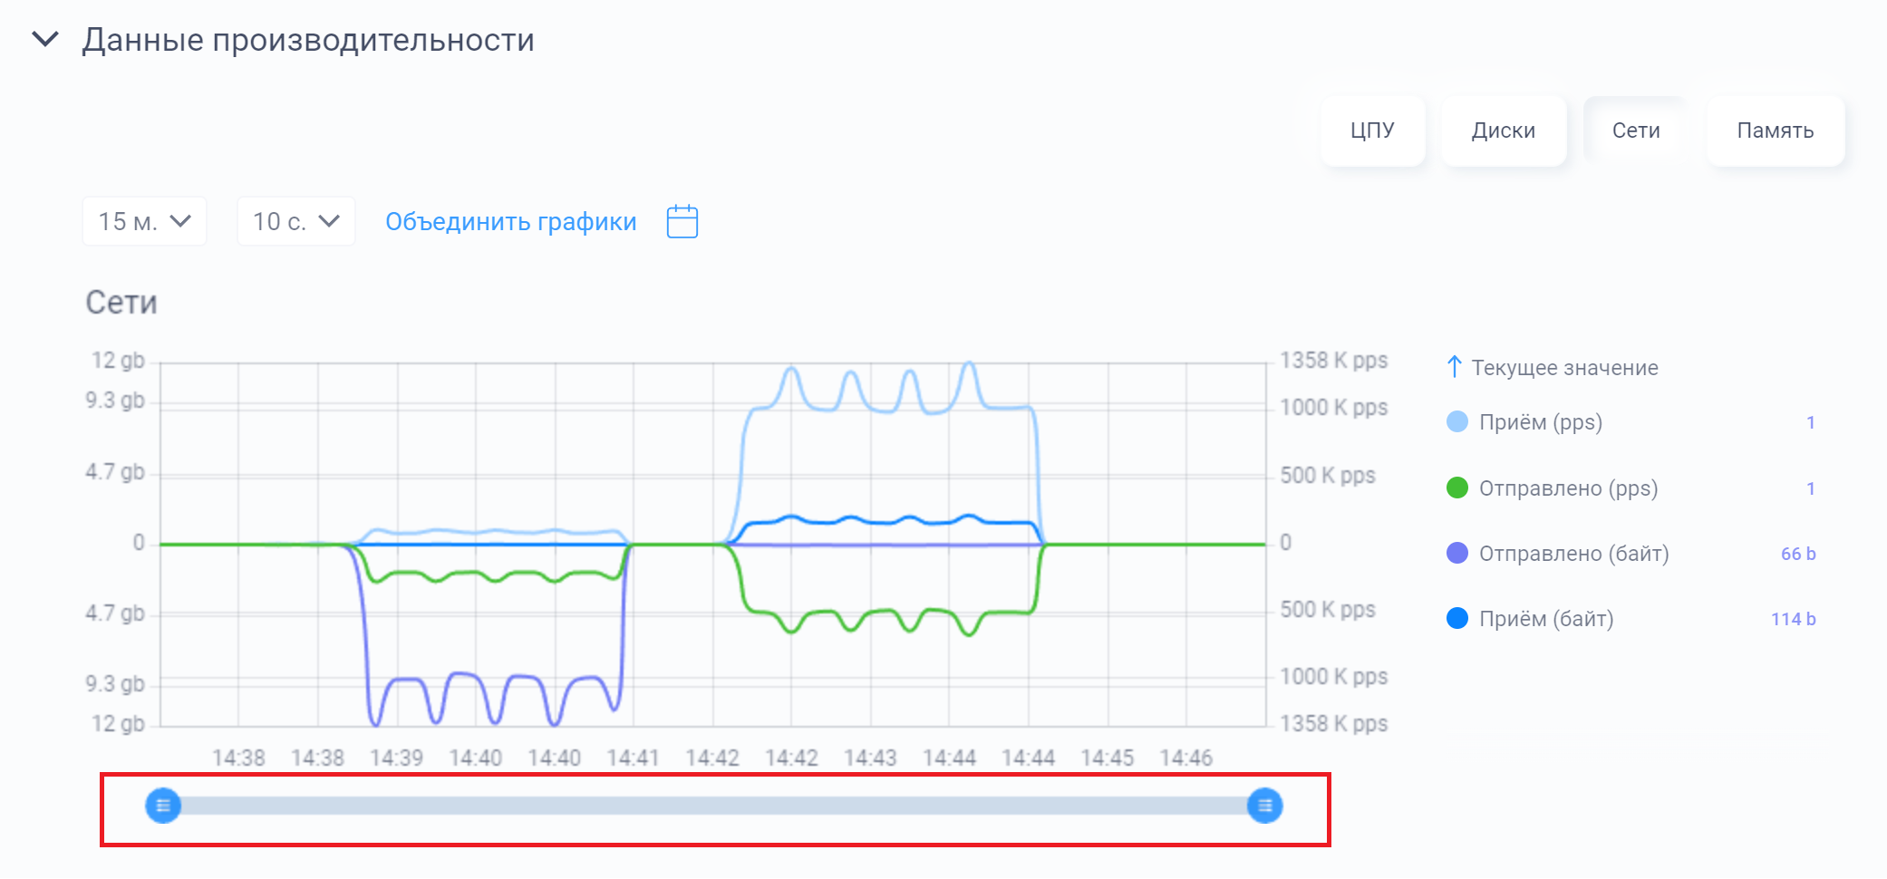This screenshot has height=879, width=1887.
Task: Collapse the Данные производительности section chevron
Action: point(45,40)
